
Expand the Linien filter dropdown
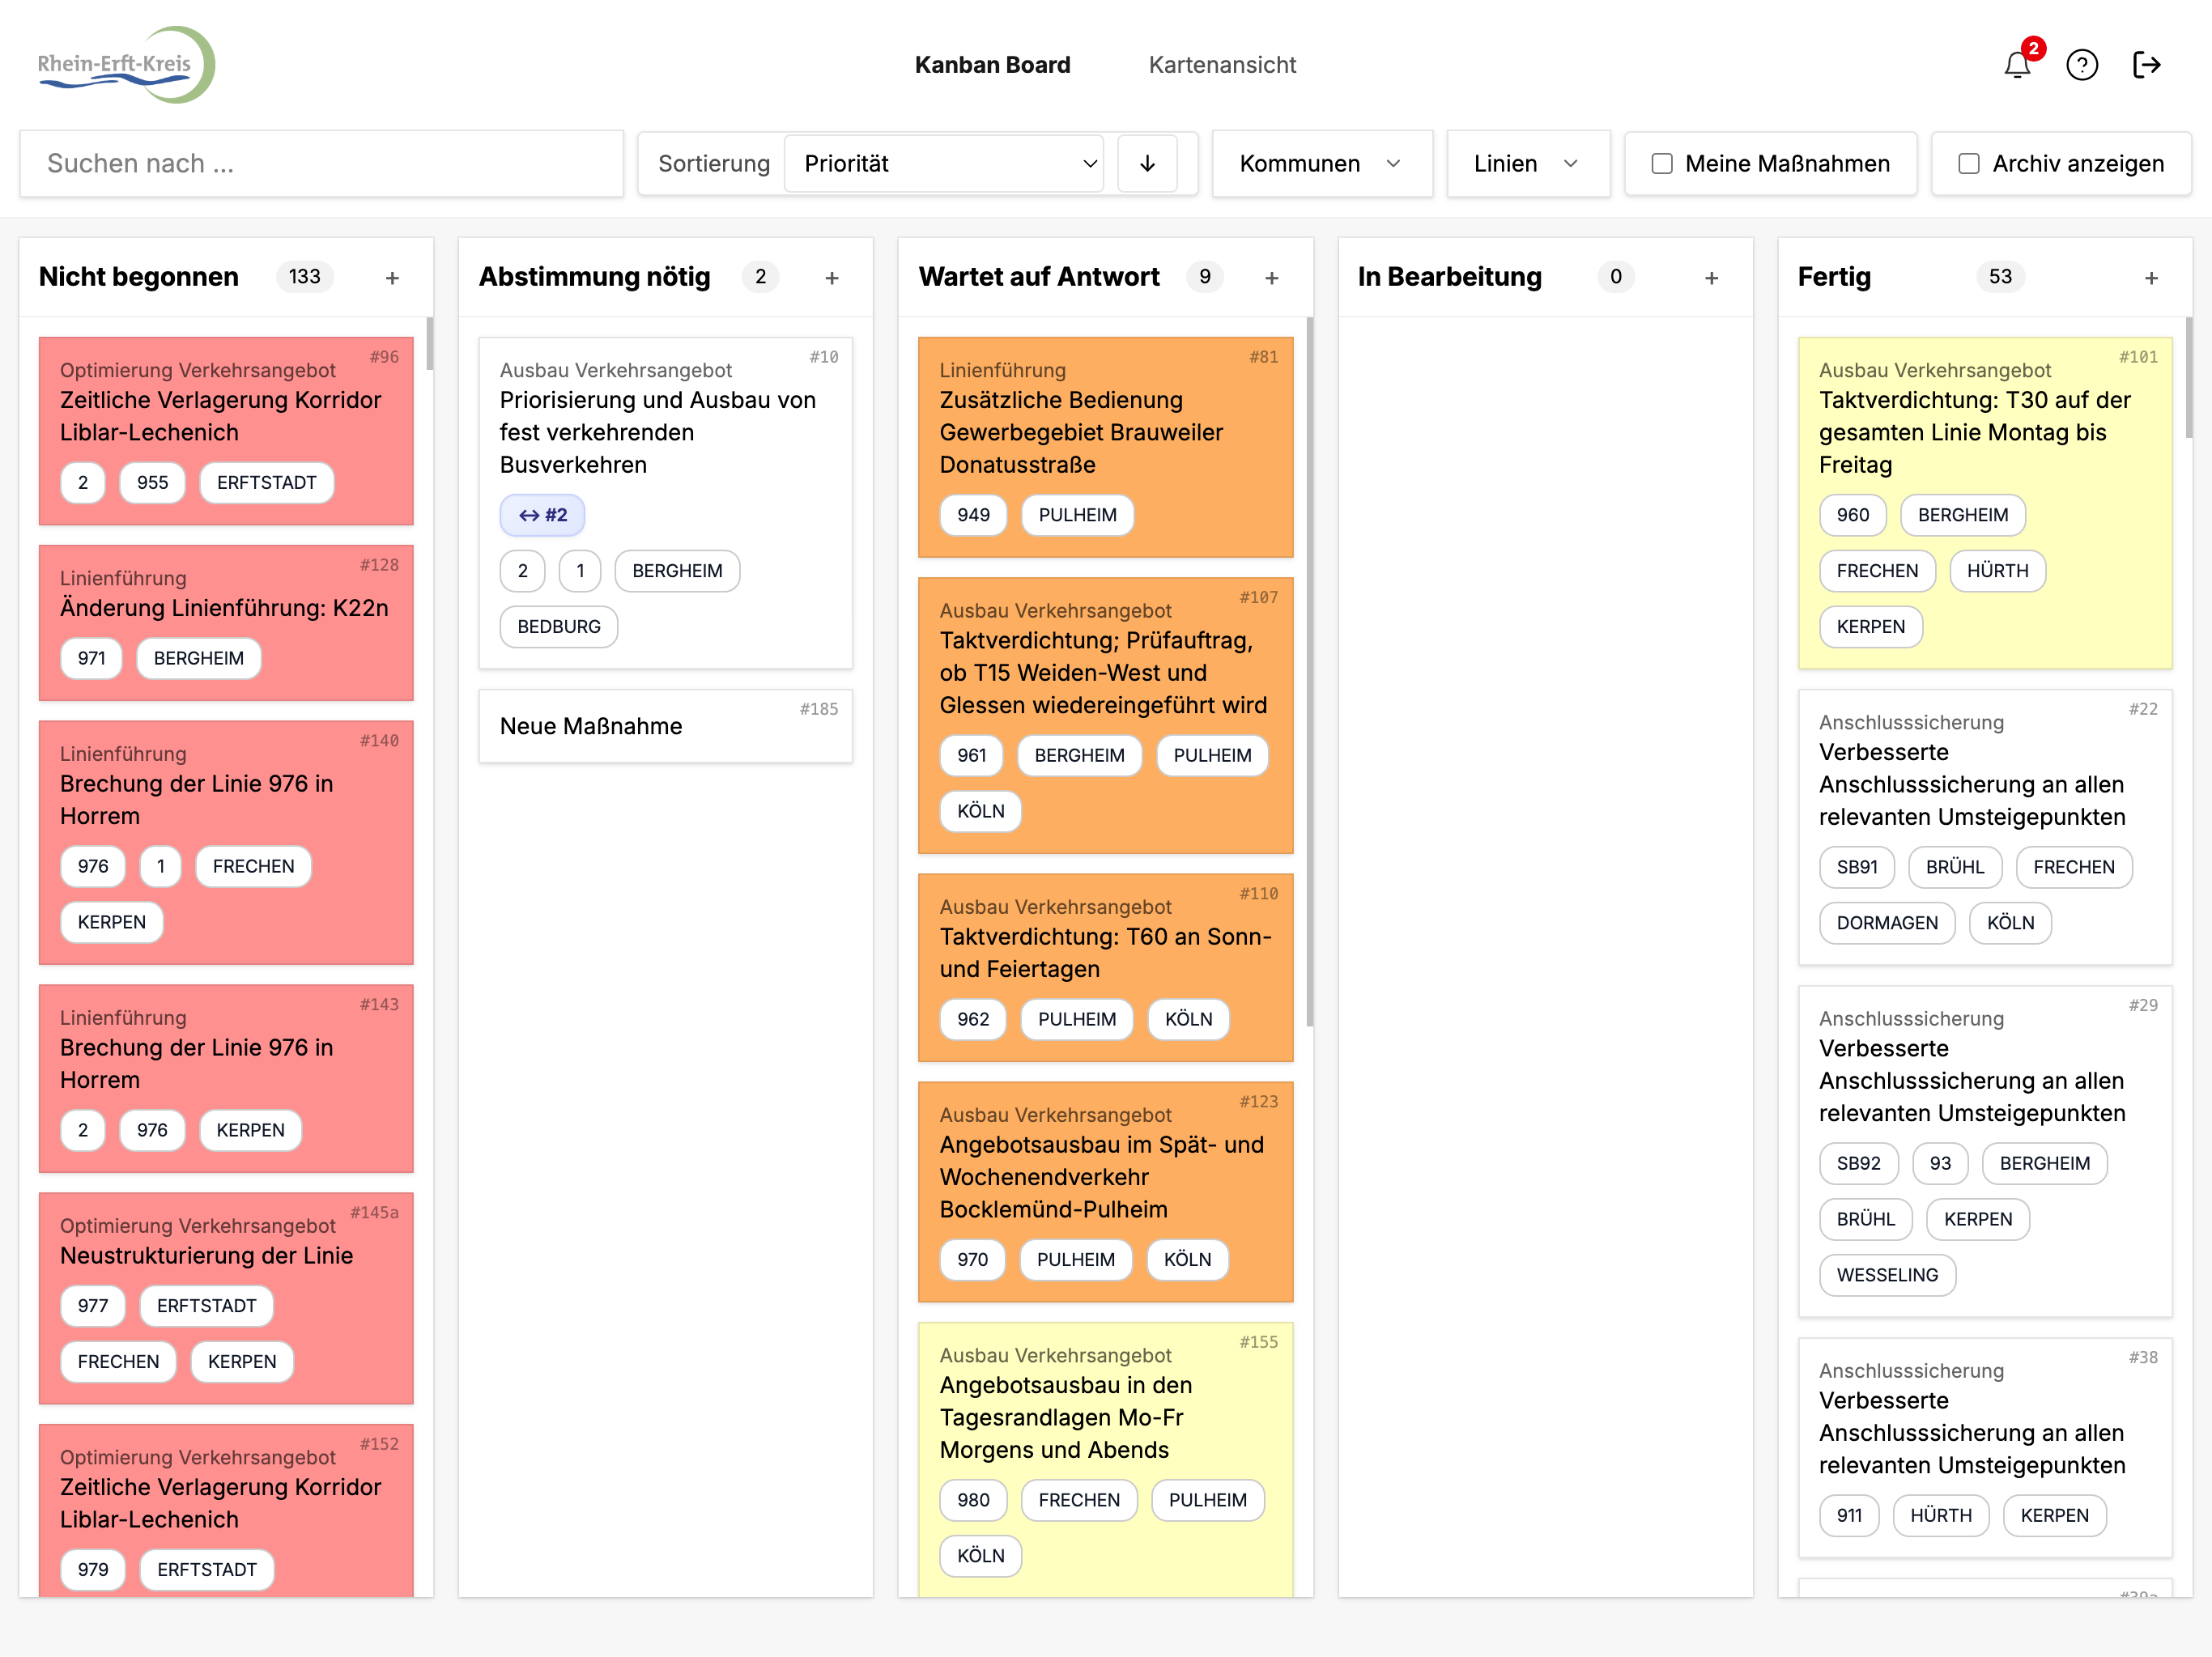click(1526, 163)
